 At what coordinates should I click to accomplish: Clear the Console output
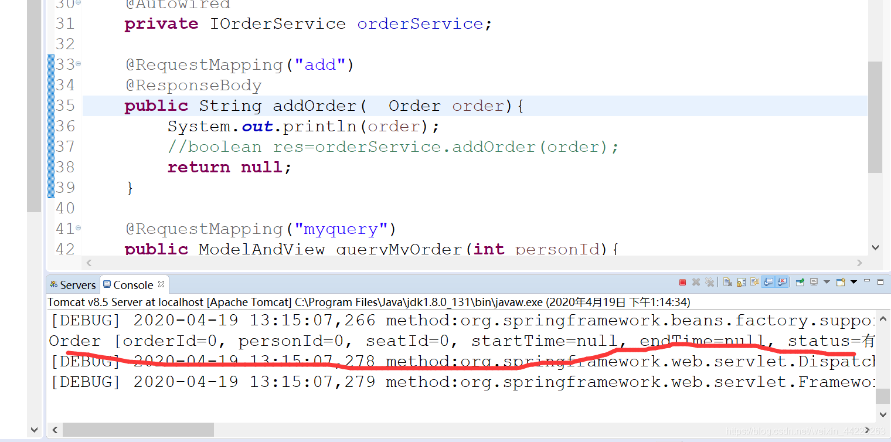[x=727, y=282]
